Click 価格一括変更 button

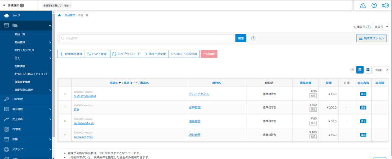coord(156,54)
